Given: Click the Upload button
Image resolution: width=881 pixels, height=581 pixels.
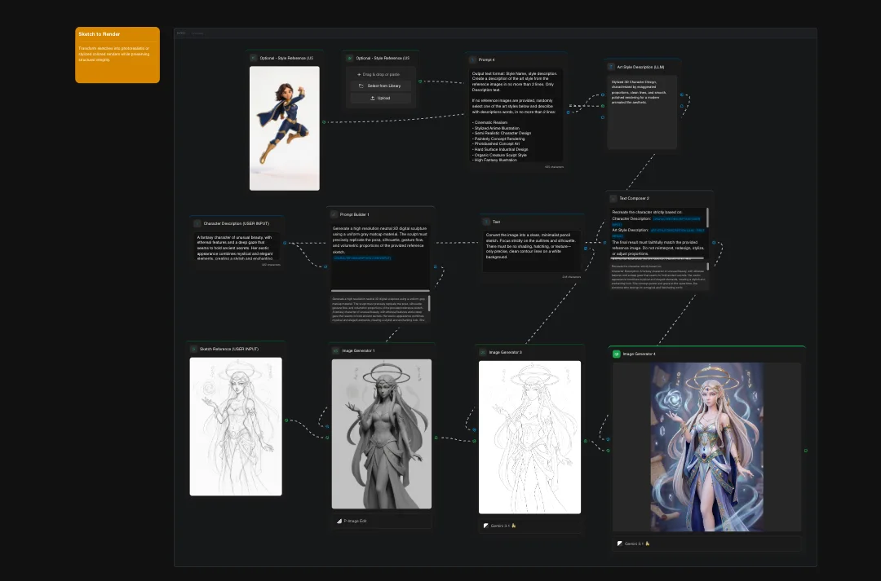Looking at the screenshot, I should [380, 99].
